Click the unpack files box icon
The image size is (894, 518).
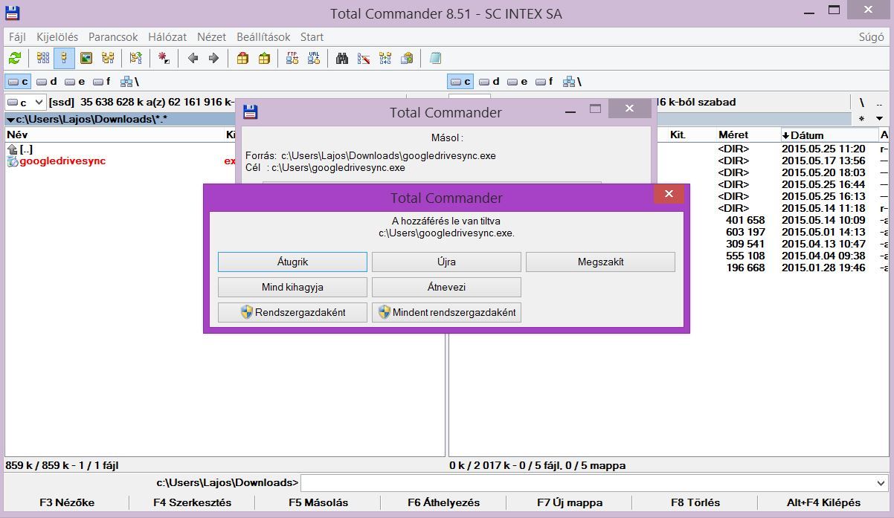[264, 58]
